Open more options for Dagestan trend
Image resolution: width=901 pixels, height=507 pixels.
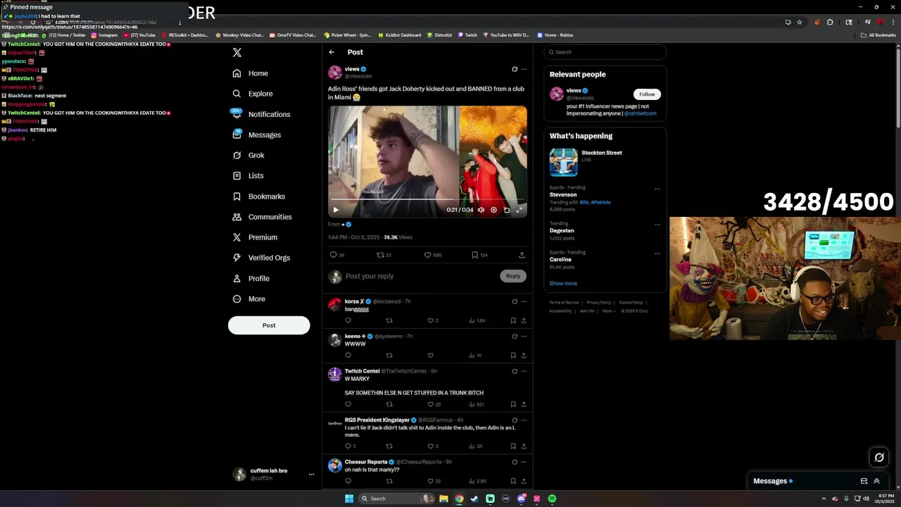point(657,225)
